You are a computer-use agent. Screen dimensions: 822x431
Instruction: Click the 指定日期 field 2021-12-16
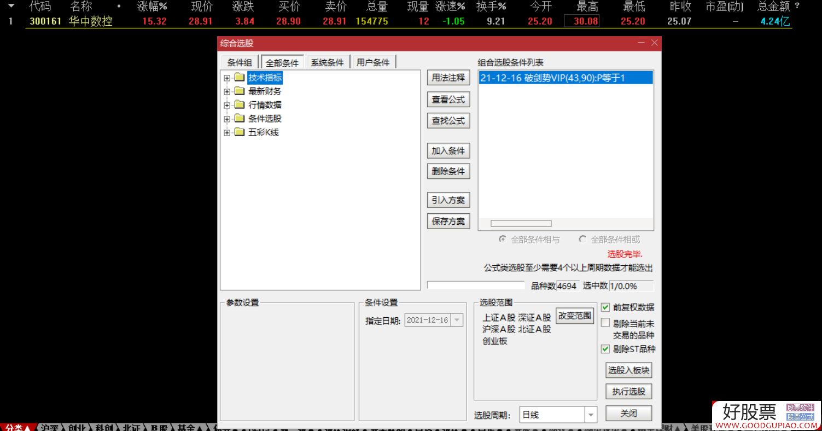434,321
